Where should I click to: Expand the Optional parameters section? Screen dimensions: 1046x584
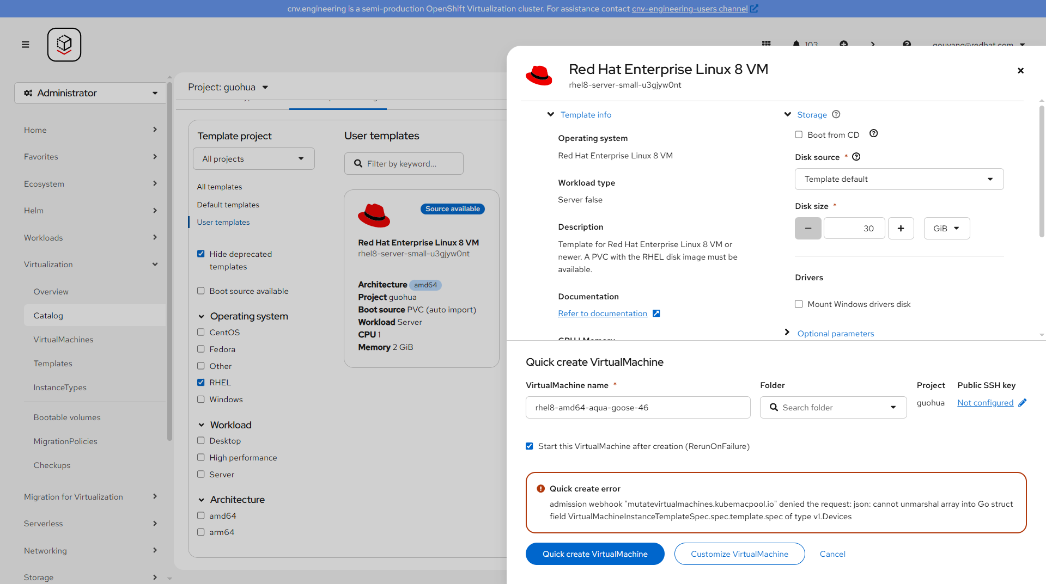pyautogui.click(x=835, y=334)
